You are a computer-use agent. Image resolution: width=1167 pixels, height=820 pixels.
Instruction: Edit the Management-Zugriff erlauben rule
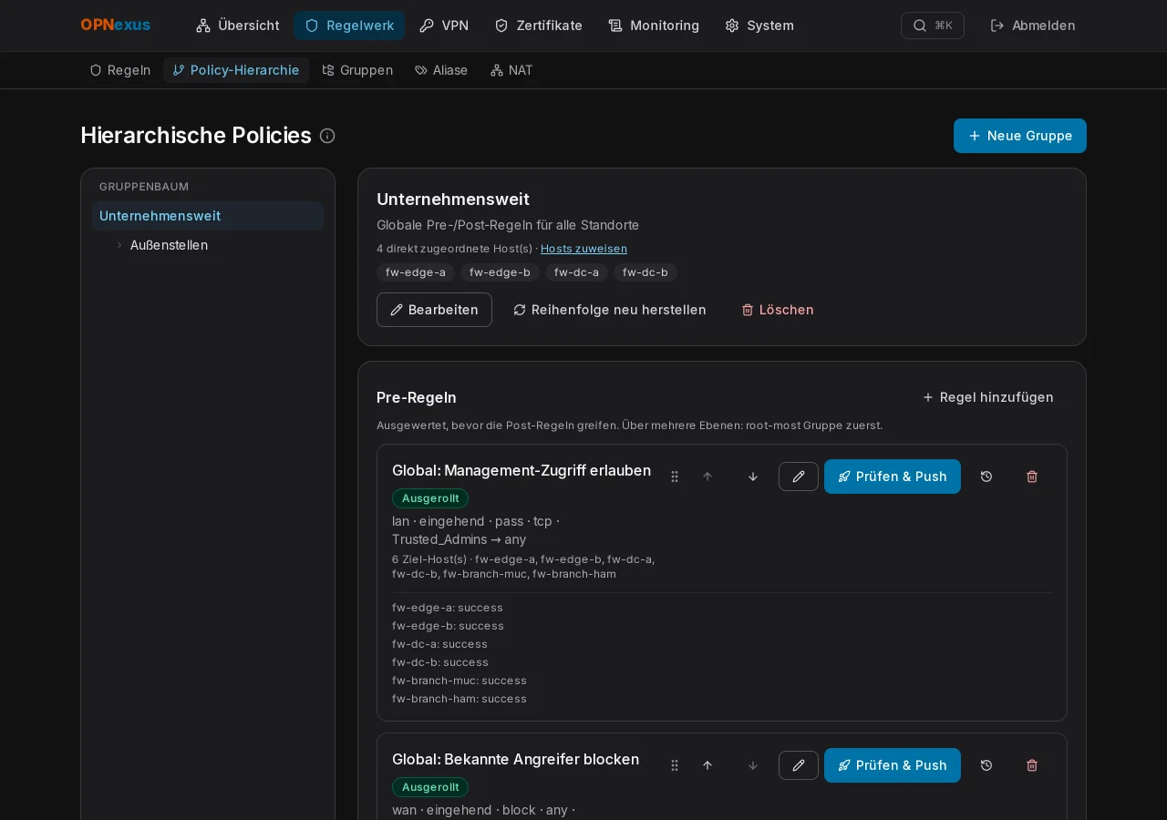coord(799,477)
